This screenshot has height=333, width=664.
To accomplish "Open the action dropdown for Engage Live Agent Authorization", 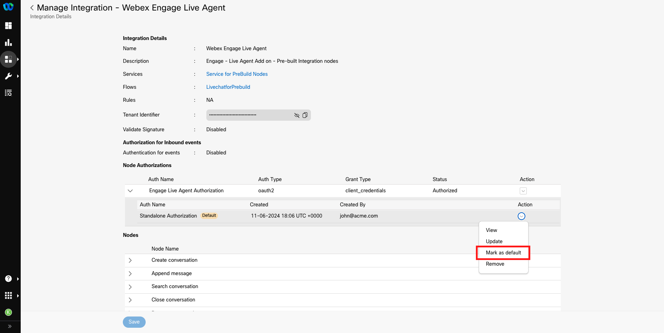I will [x=523, y=191].
